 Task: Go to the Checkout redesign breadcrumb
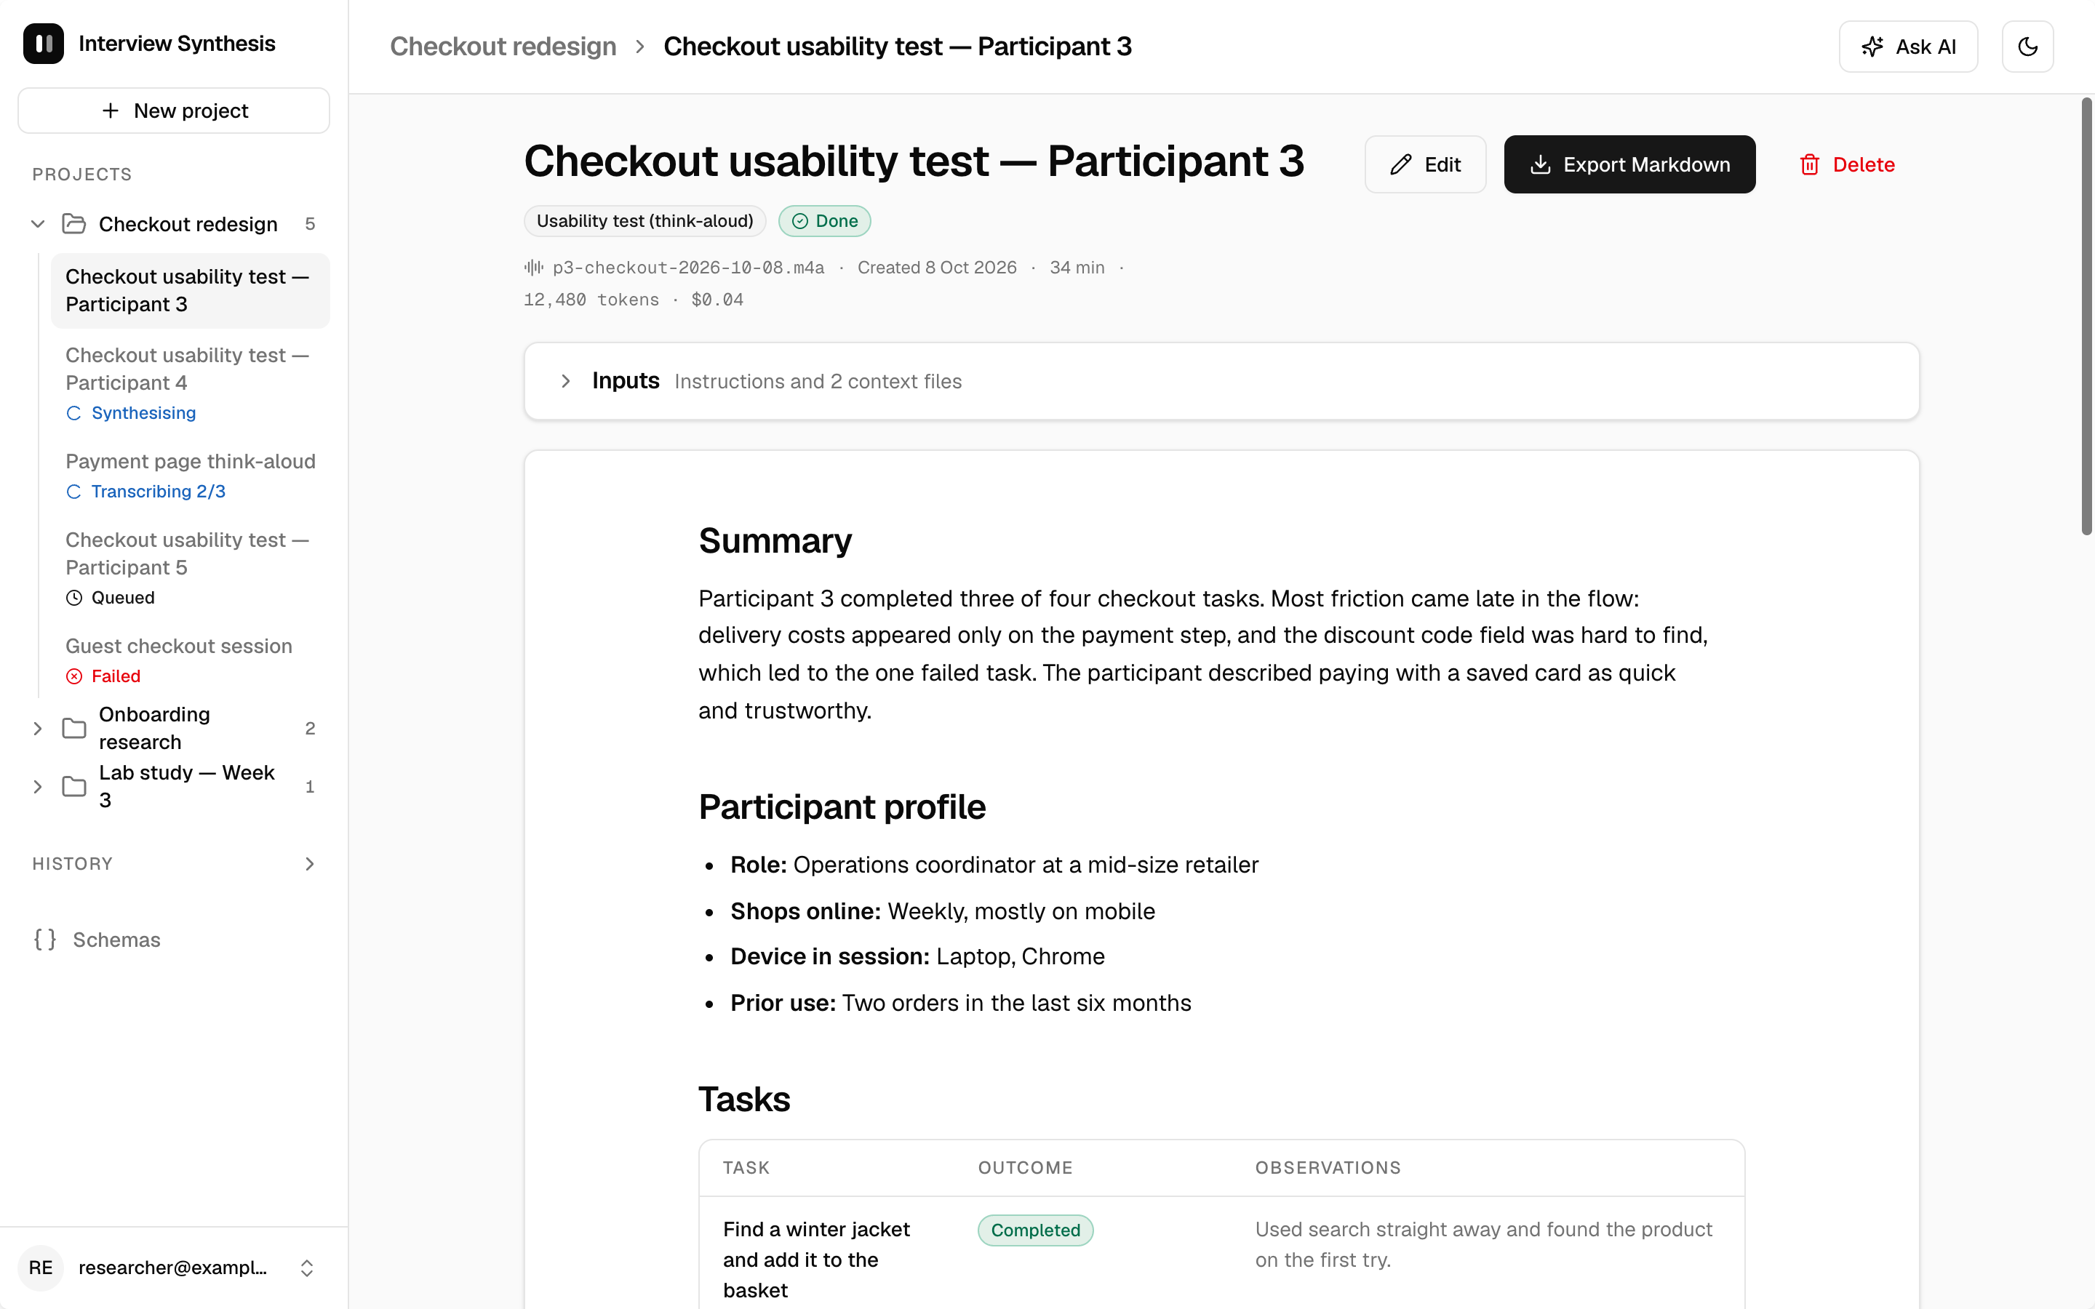click(503, 47)
